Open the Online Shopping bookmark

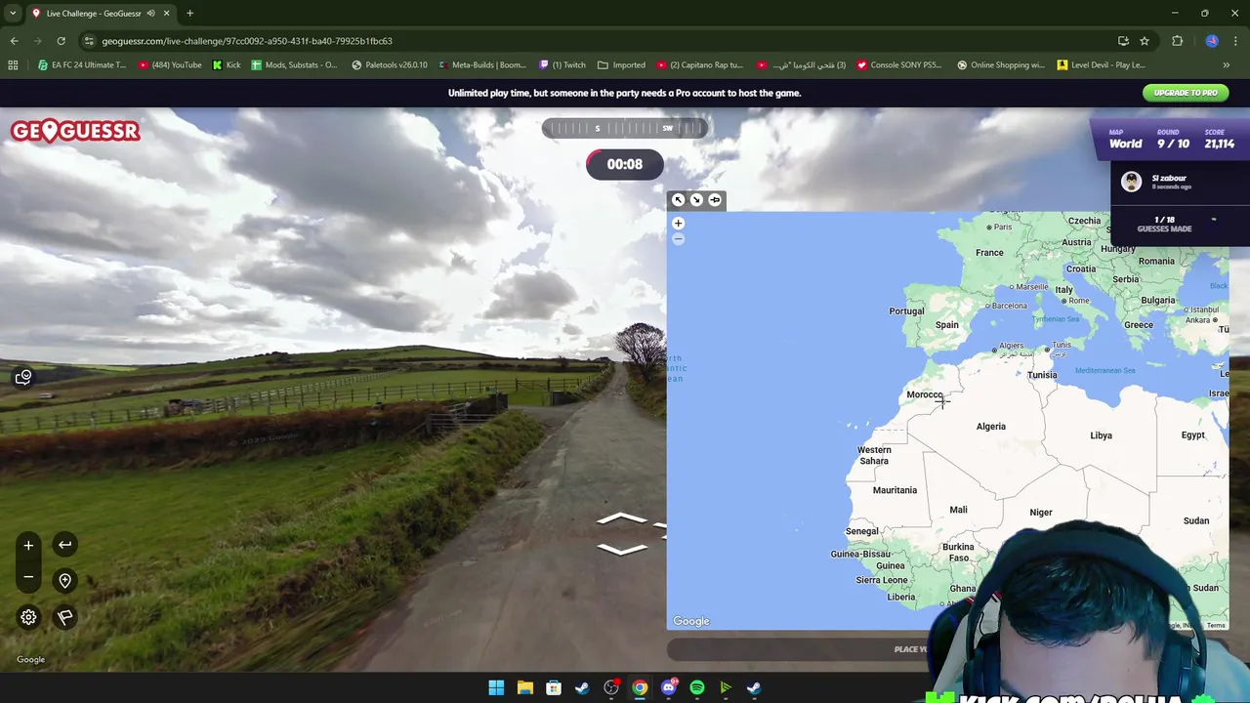(1000, 65)
